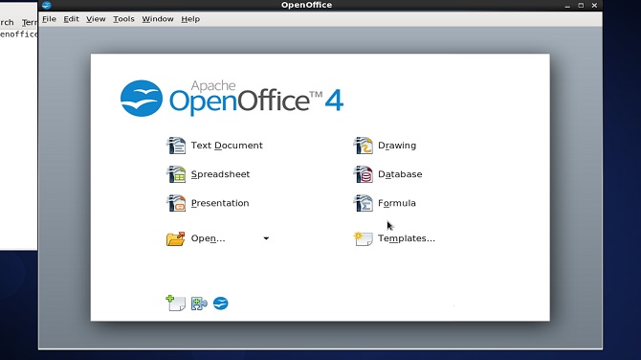641x360 pixels.
Task: Click the Templates icon
Action: tap(363, 238)
